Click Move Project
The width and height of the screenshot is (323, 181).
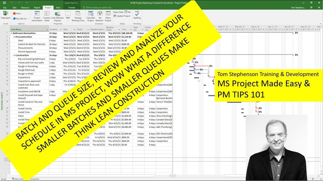coord(108,16)
